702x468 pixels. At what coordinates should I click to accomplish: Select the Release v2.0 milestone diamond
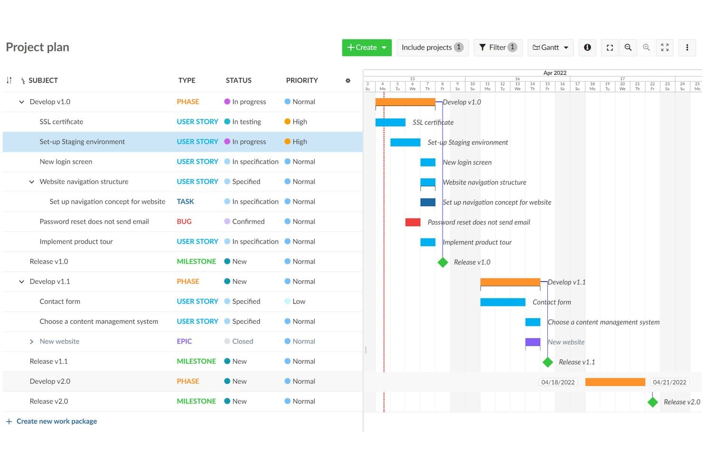point(653,402)
